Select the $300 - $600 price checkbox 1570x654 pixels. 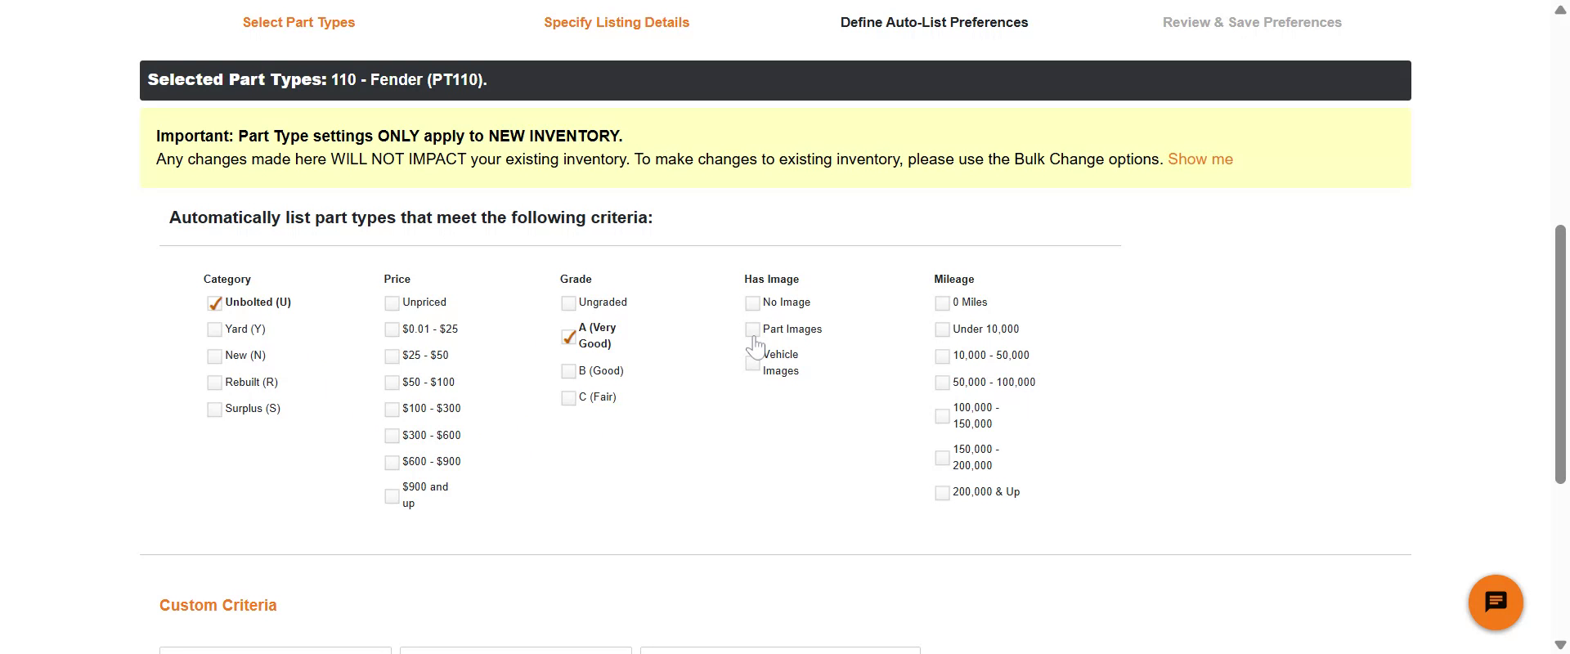[x=392, y=436]
